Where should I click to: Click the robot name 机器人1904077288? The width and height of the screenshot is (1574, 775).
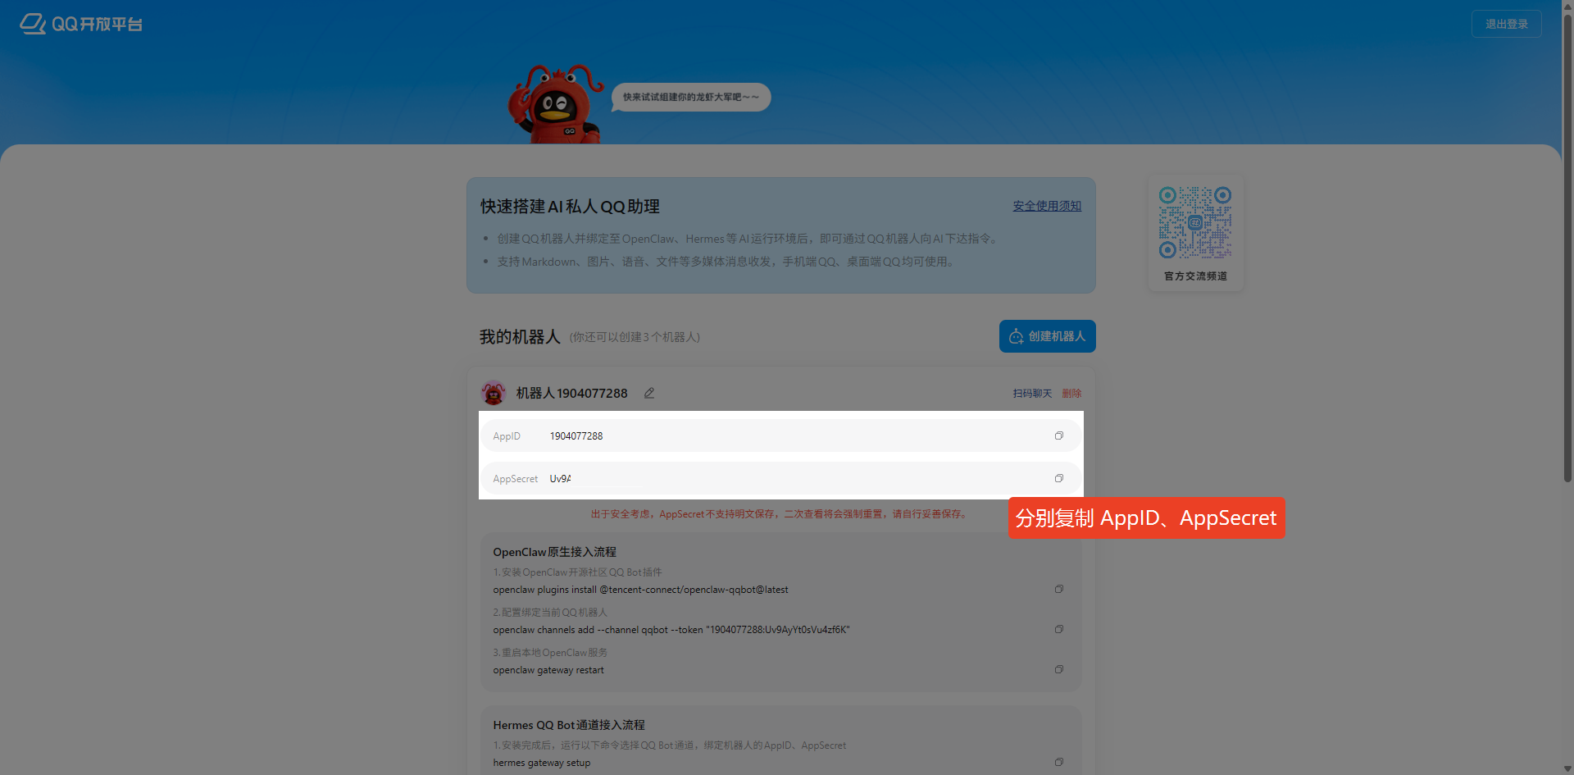[x=571, y=394]
